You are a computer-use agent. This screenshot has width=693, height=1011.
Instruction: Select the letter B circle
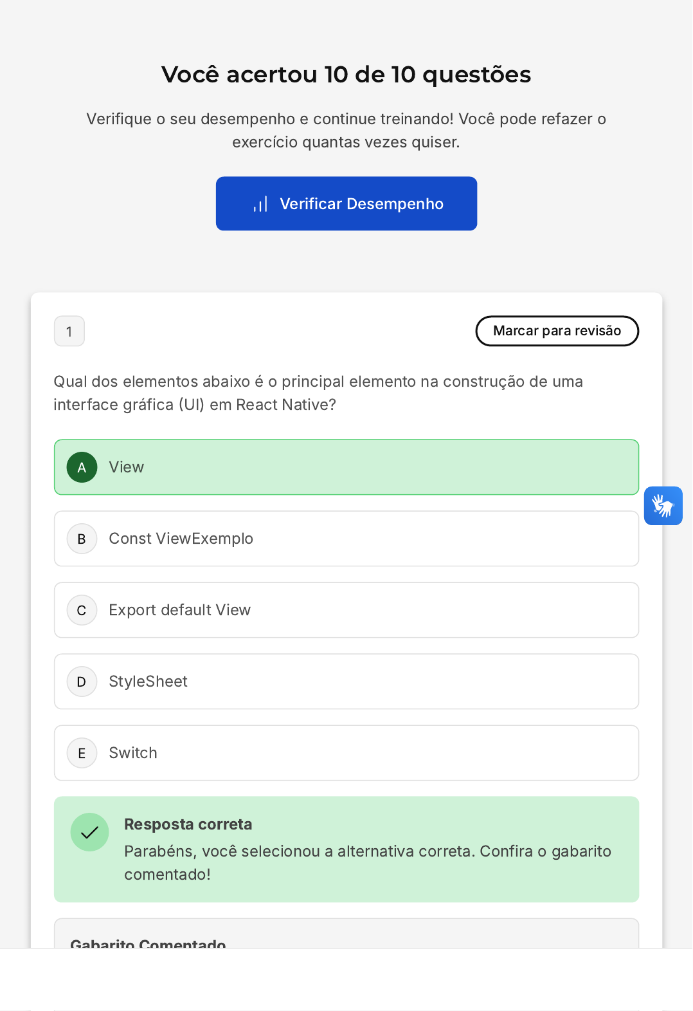click(82, 539)
